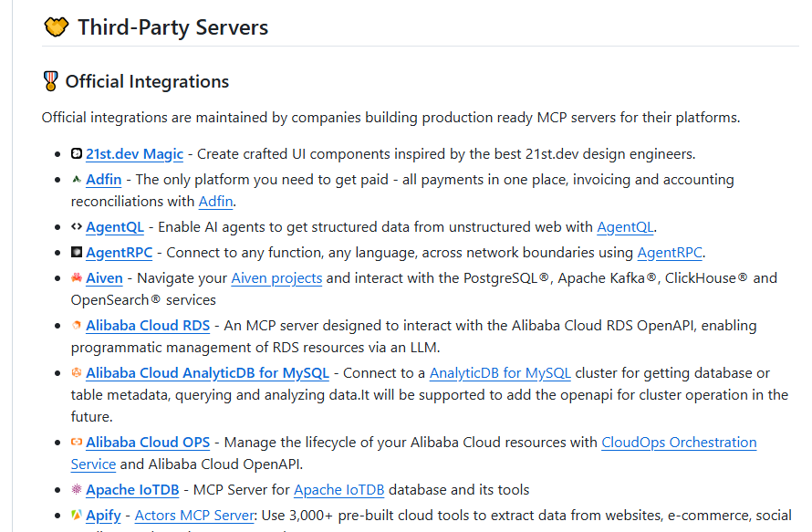Viewport: 812px width, 532px height.
Task: Click the Apache IoTDB logo icon
Action: pyautogui.click(x=76, y=489)
